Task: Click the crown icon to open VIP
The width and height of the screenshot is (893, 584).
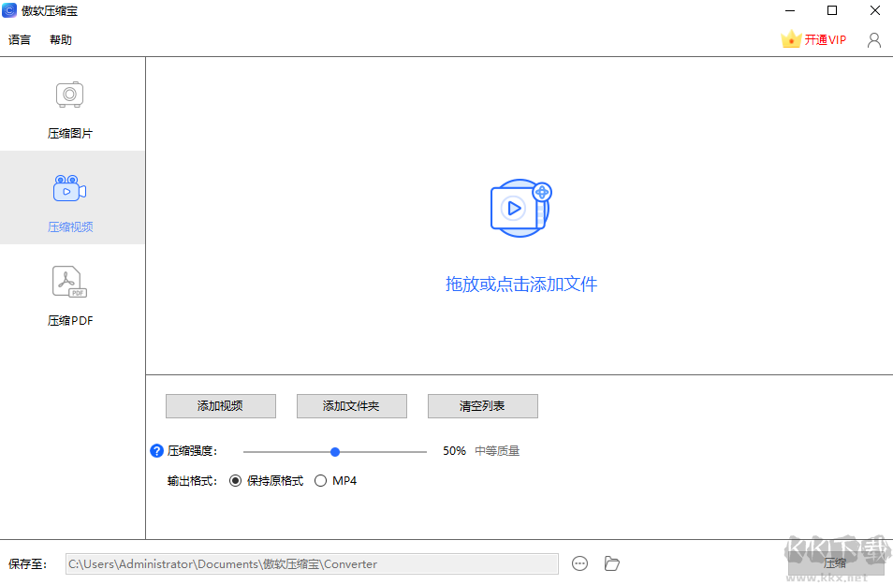Action: [x=789, y=39]
